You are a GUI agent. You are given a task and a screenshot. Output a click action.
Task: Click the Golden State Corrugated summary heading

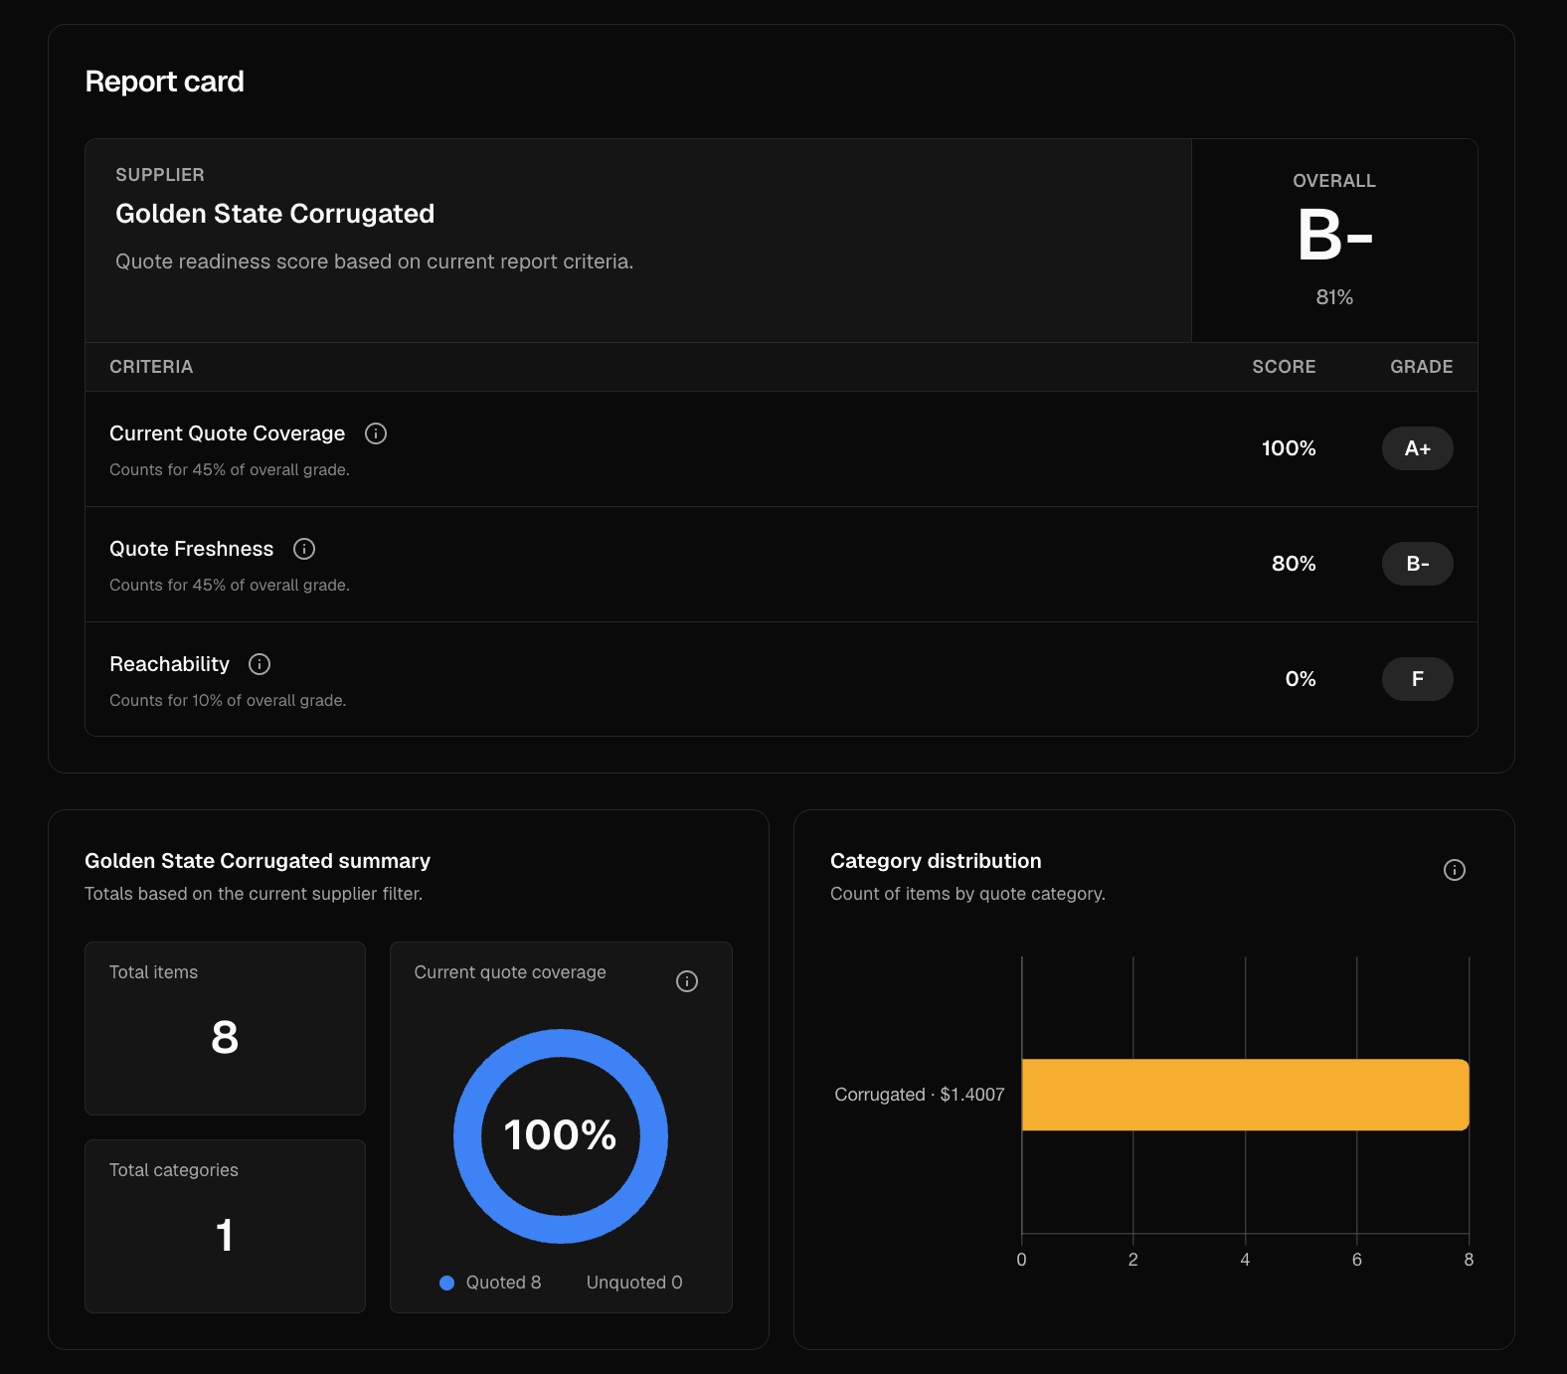(x=258, y=861)
